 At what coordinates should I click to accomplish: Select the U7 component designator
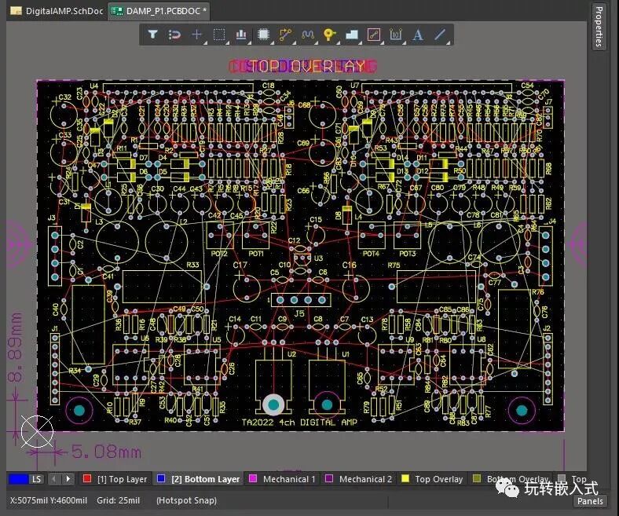354,86
